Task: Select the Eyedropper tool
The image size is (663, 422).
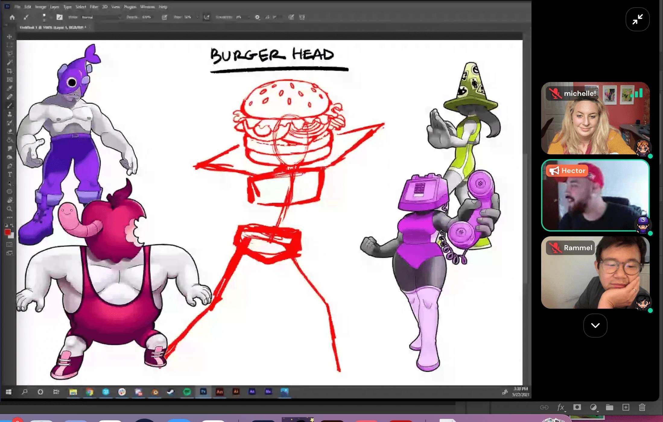Action: (10, 88)
